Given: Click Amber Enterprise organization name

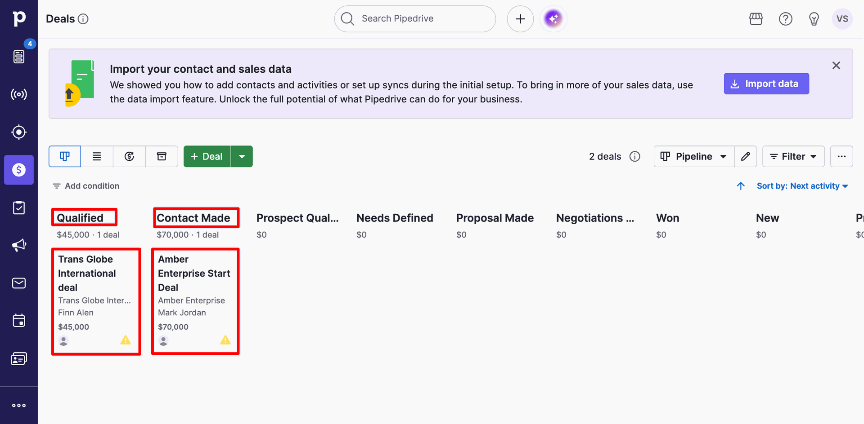Looking at the screenshot, I should click(x=191, y=300).
